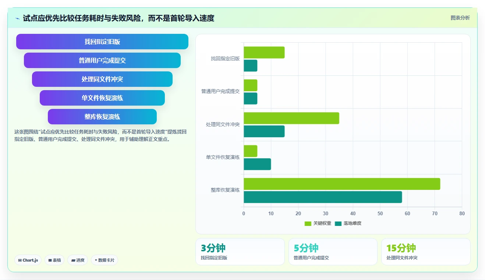Click the description paragraph starting 这张图围绕

pyautogui.click(x=101, y=135)
